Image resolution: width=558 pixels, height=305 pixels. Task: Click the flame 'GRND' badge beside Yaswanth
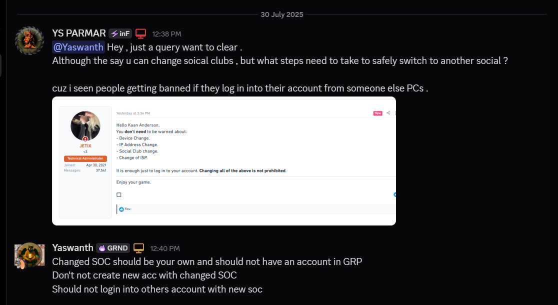[112, 248]
